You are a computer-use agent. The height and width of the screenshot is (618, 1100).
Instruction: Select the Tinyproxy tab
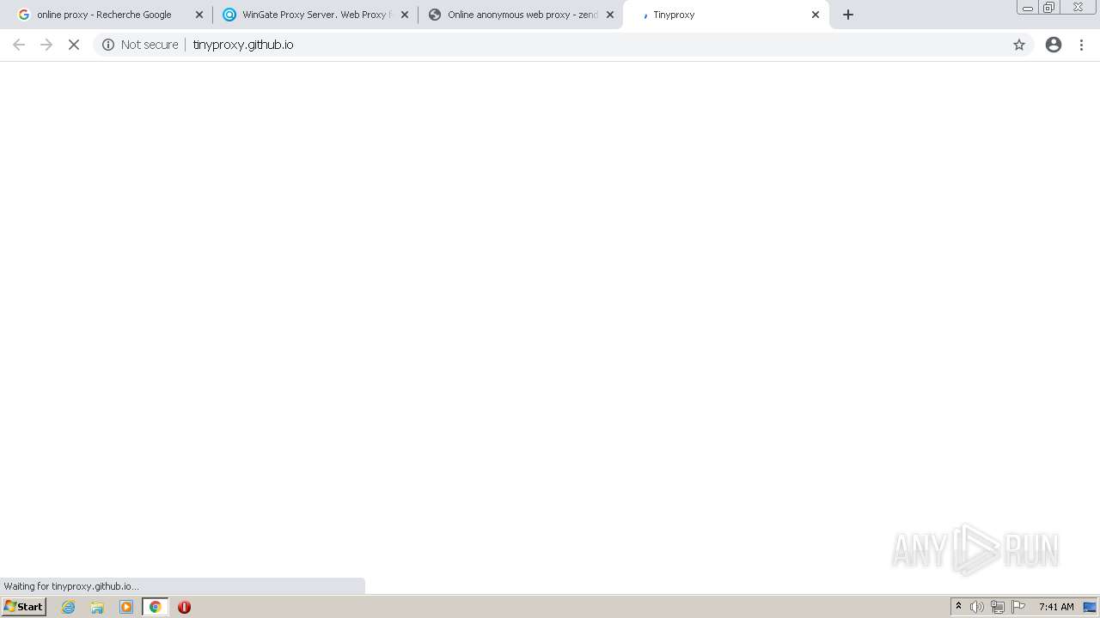pyautogui.click(x=725, y=15)
